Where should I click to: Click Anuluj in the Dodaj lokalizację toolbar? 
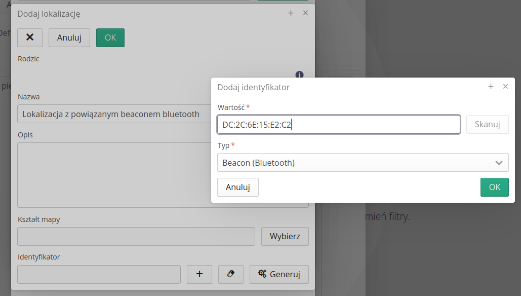click(x=69, y=38)
